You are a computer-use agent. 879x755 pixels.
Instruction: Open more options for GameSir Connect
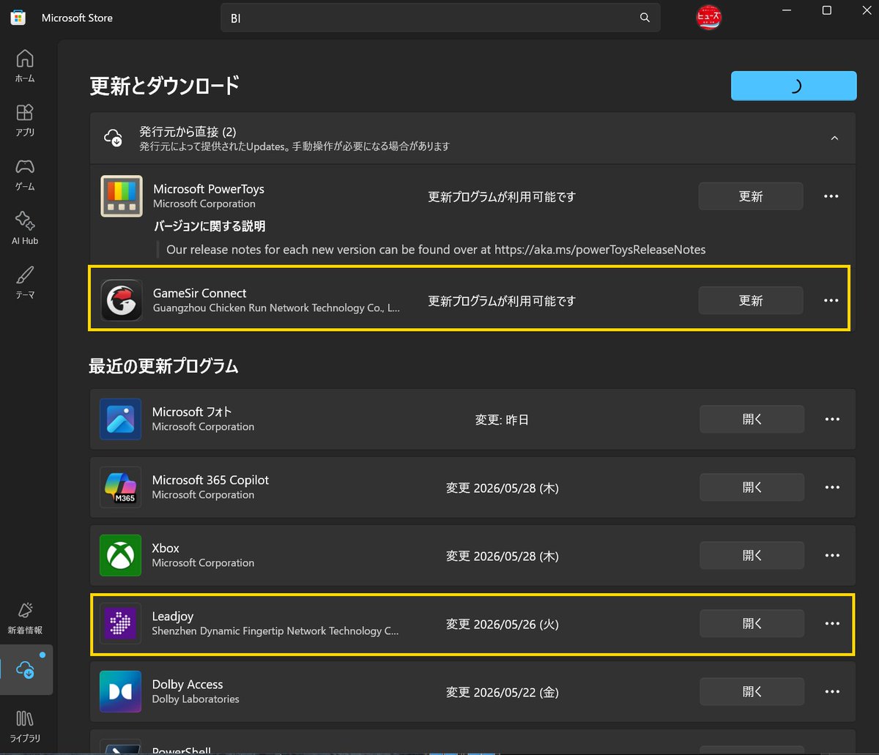pyautogui.click(x=831, y=300)
